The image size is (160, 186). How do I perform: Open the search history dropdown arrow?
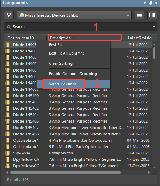[154, 27]
